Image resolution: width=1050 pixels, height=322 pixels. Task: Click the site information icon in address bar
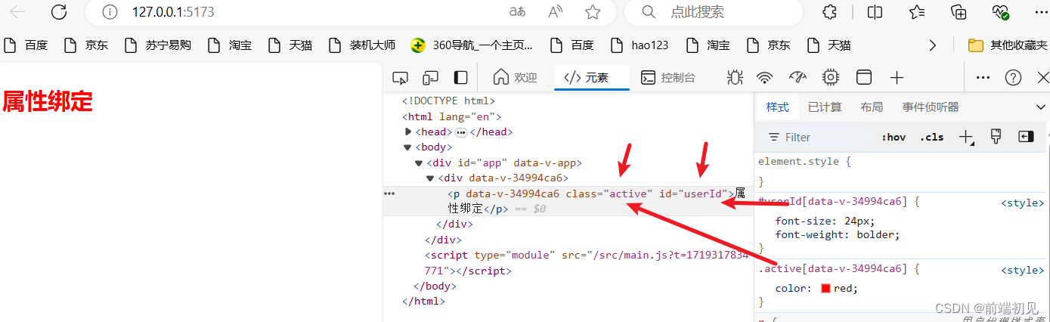pos(110,12)
